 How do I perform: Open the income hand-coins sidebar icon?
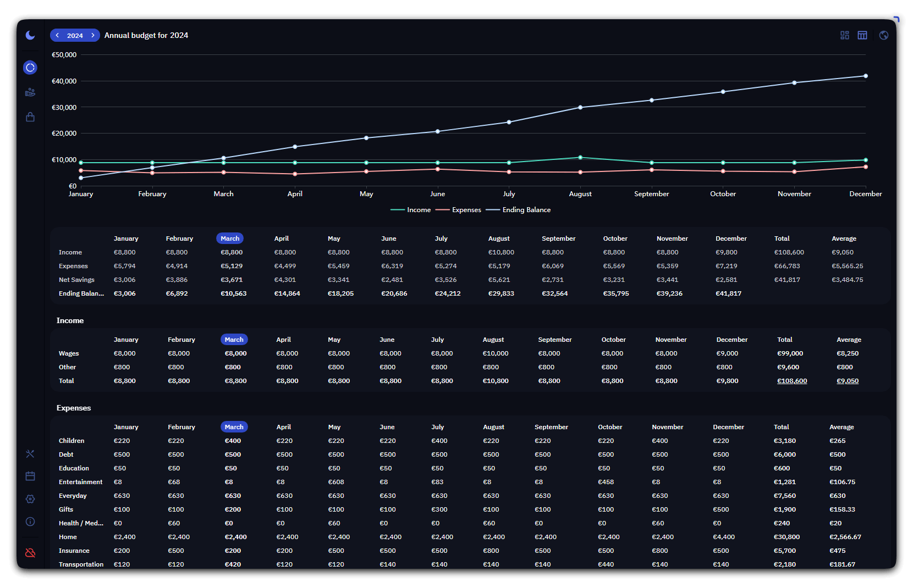coord(30,92)
